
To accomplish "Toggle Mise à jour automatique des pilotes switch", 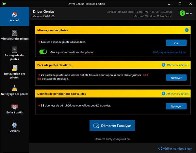I will coord(43,52).
